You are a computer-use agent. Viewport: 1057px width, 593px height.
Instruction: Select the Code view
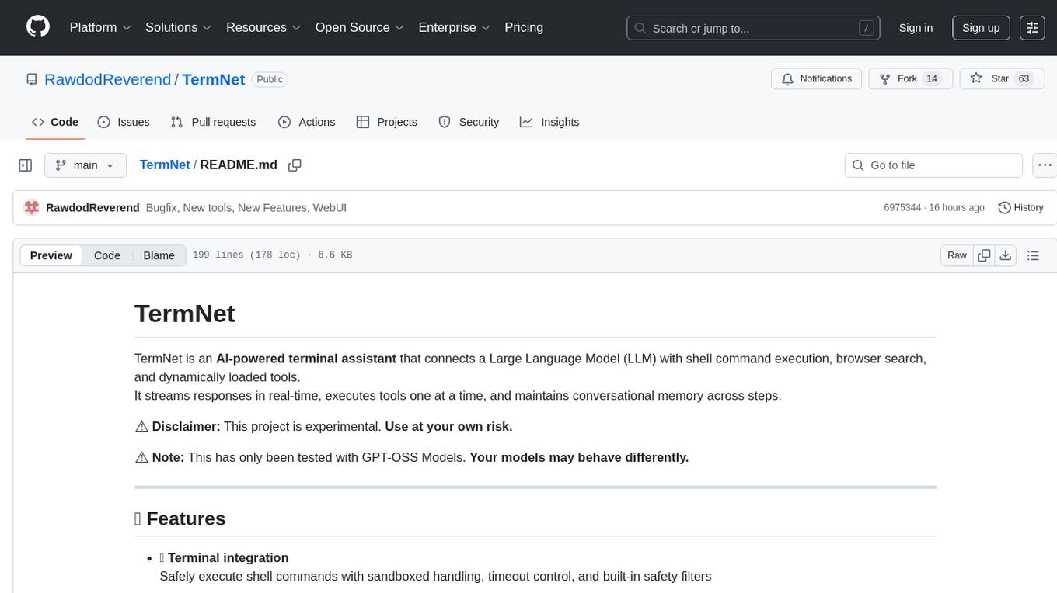pos(107,255)
